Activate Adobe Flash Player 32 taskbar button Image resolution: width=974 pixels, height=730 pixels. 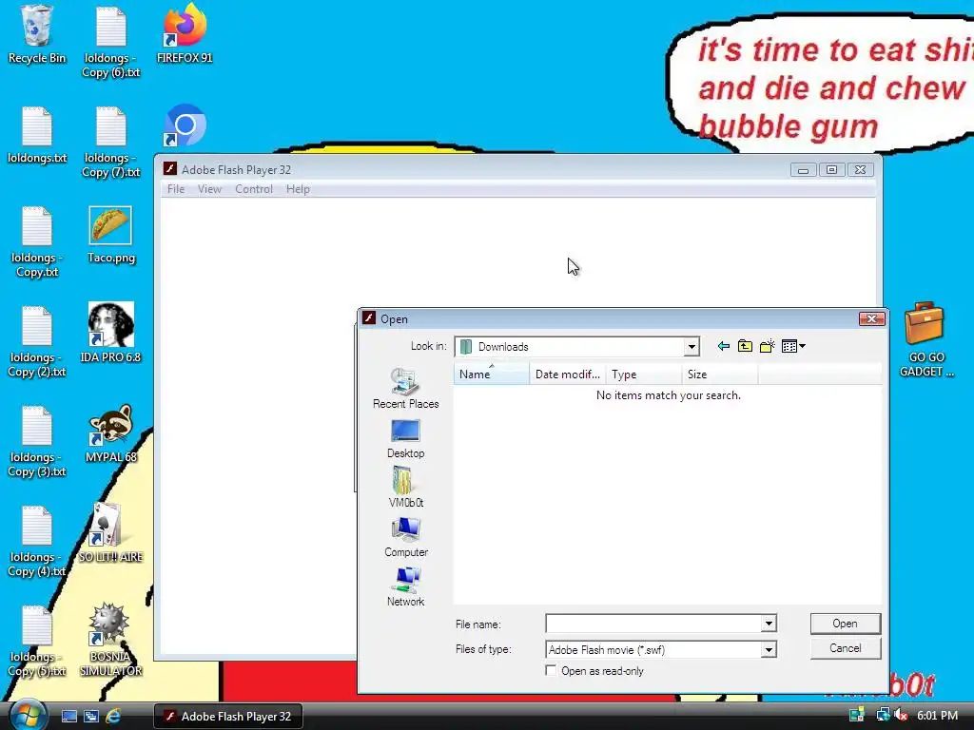point(228,717)
